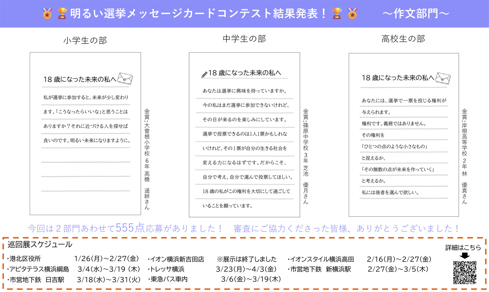Click the トレッサ横浜 schedule entry

point(167,269)
